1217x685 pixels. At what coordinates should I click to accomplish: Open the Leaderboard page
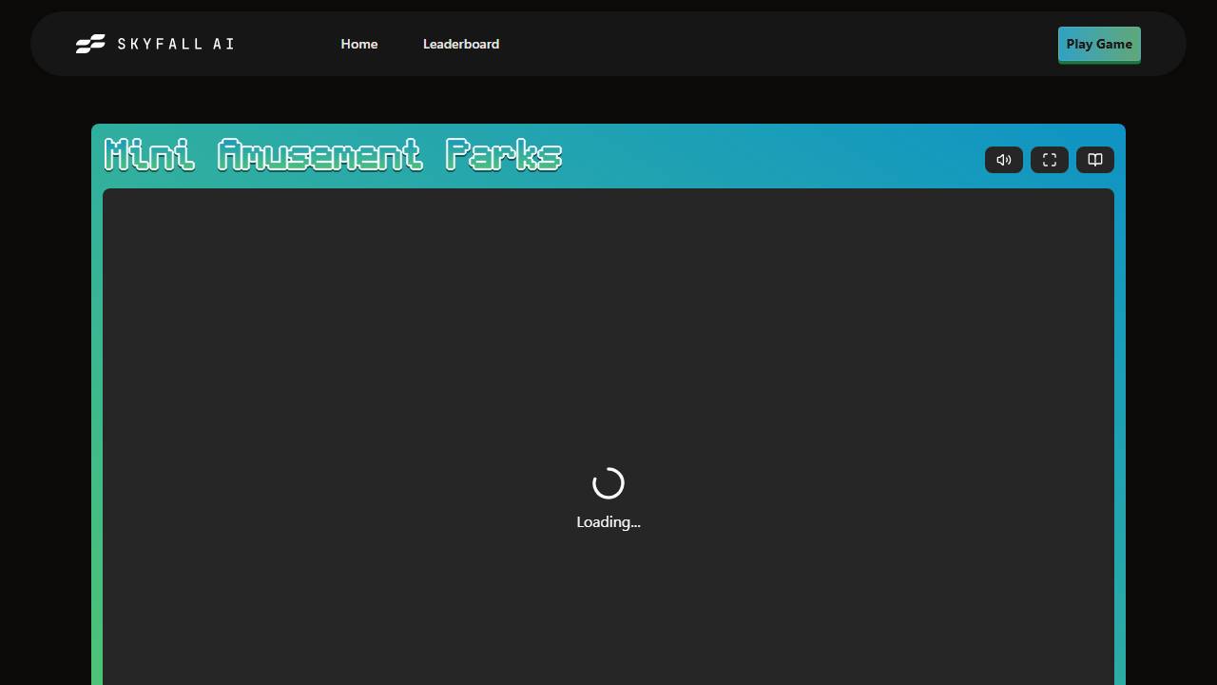coord(461,44)
